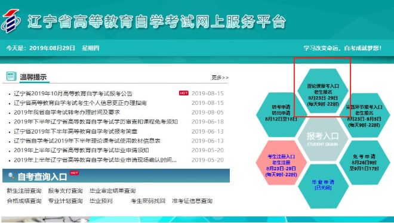The height and width of the screenshot is (223, 394).
Task: Open 2019年上半年毕业申请须知 notice
Action: click(x=81, y=150)
